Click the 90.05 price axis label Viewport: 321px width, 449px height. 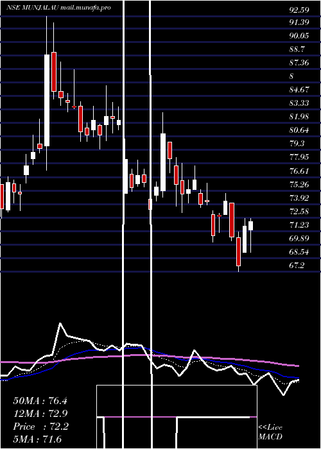pyautogui.click(x=299, y=36)
